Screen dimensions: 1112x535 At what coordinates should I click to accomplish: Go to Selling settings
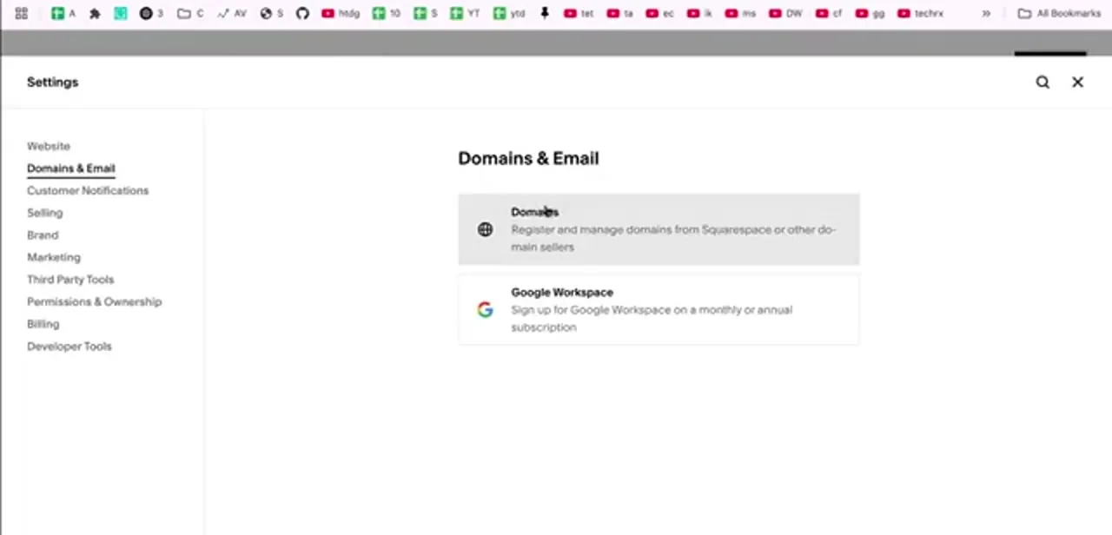(x=45, y=213)
